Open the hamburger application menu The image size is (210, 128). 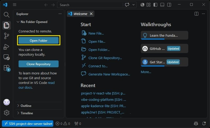coord(15,5)
